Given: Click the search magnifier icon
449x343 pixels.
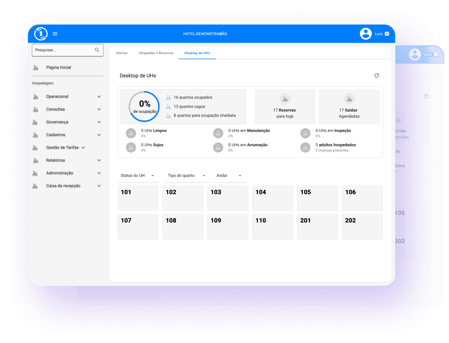Looking at the screenshot, I should [x=97, y=50].
